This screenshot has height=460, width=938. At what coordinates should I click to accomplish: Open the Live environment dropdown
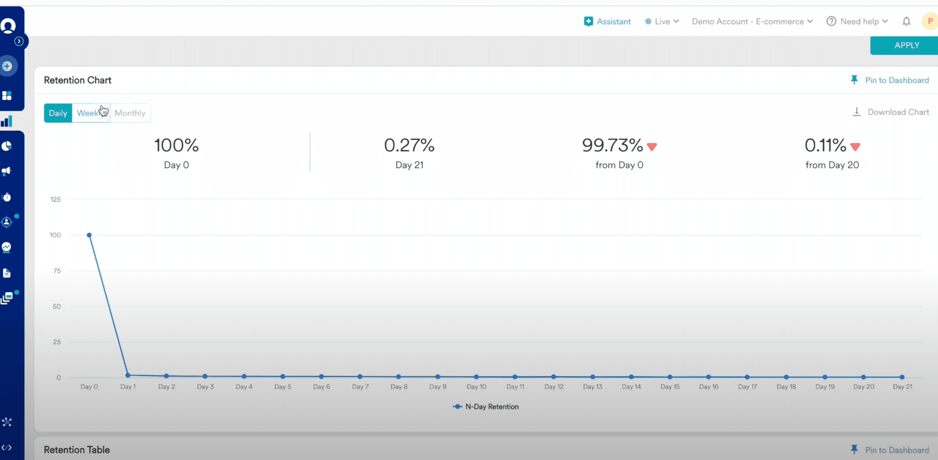(662, 22)
